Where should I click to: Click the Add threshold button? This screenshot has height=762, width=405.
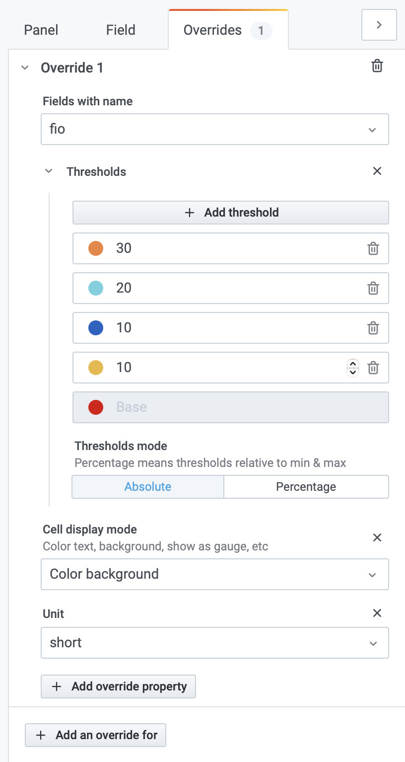(x=231, y=212)
